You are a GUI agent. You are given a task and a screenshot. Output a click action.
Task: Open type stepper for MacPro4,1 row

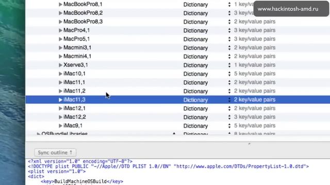click(229, 30)
